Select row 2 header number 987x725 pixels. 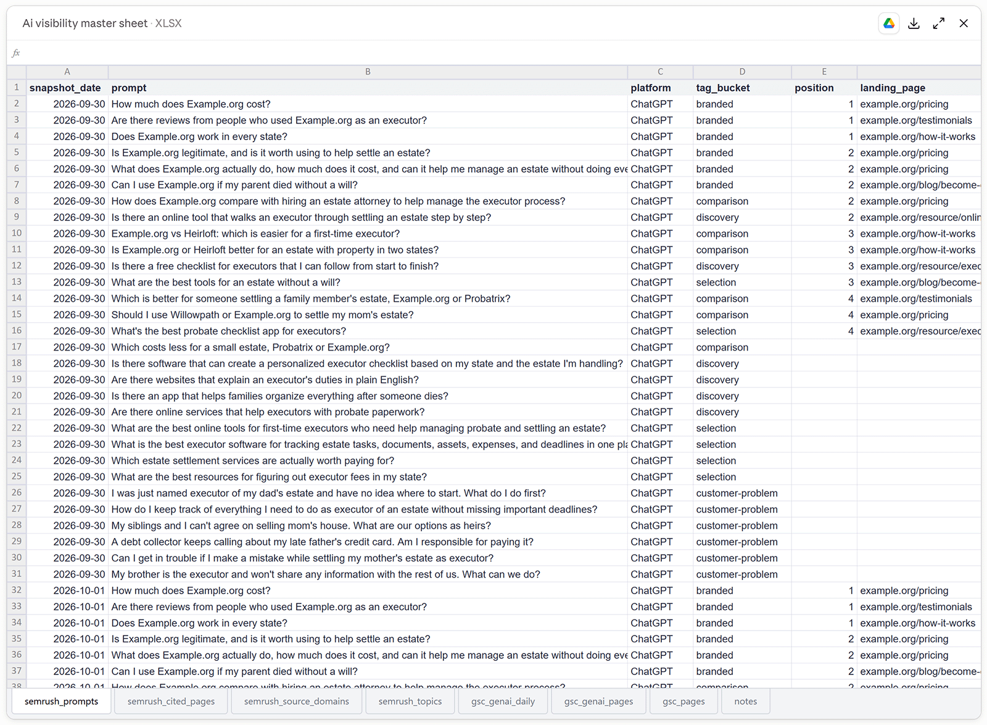click(x=17, y=104)
